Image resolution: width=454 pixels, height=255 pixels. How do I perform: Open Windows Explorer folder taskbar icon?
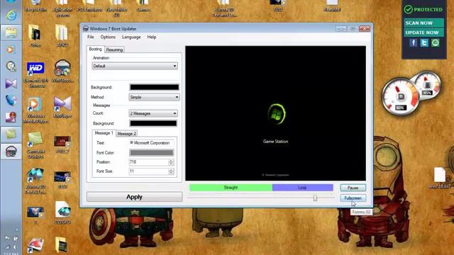[11, 33]
